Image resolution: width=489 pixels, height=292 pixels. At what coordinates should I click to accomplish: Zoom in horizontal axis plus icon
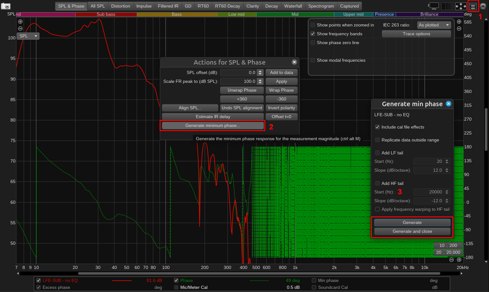pyautogui.click(x=459, y=260)
